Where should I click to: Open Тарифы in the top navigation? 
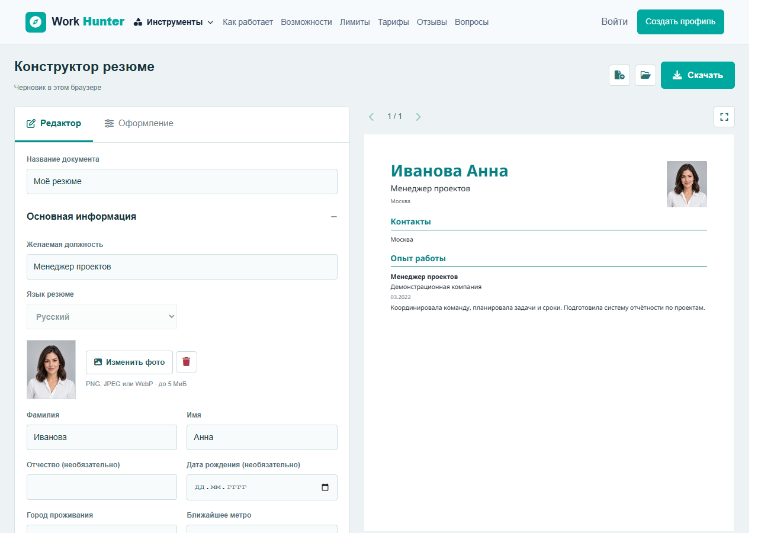(393, 22)
